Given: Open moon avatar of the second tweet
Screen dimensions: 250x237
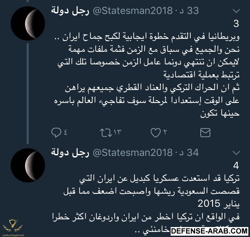Looking at the screenshot, I should (x=28, y=165).
